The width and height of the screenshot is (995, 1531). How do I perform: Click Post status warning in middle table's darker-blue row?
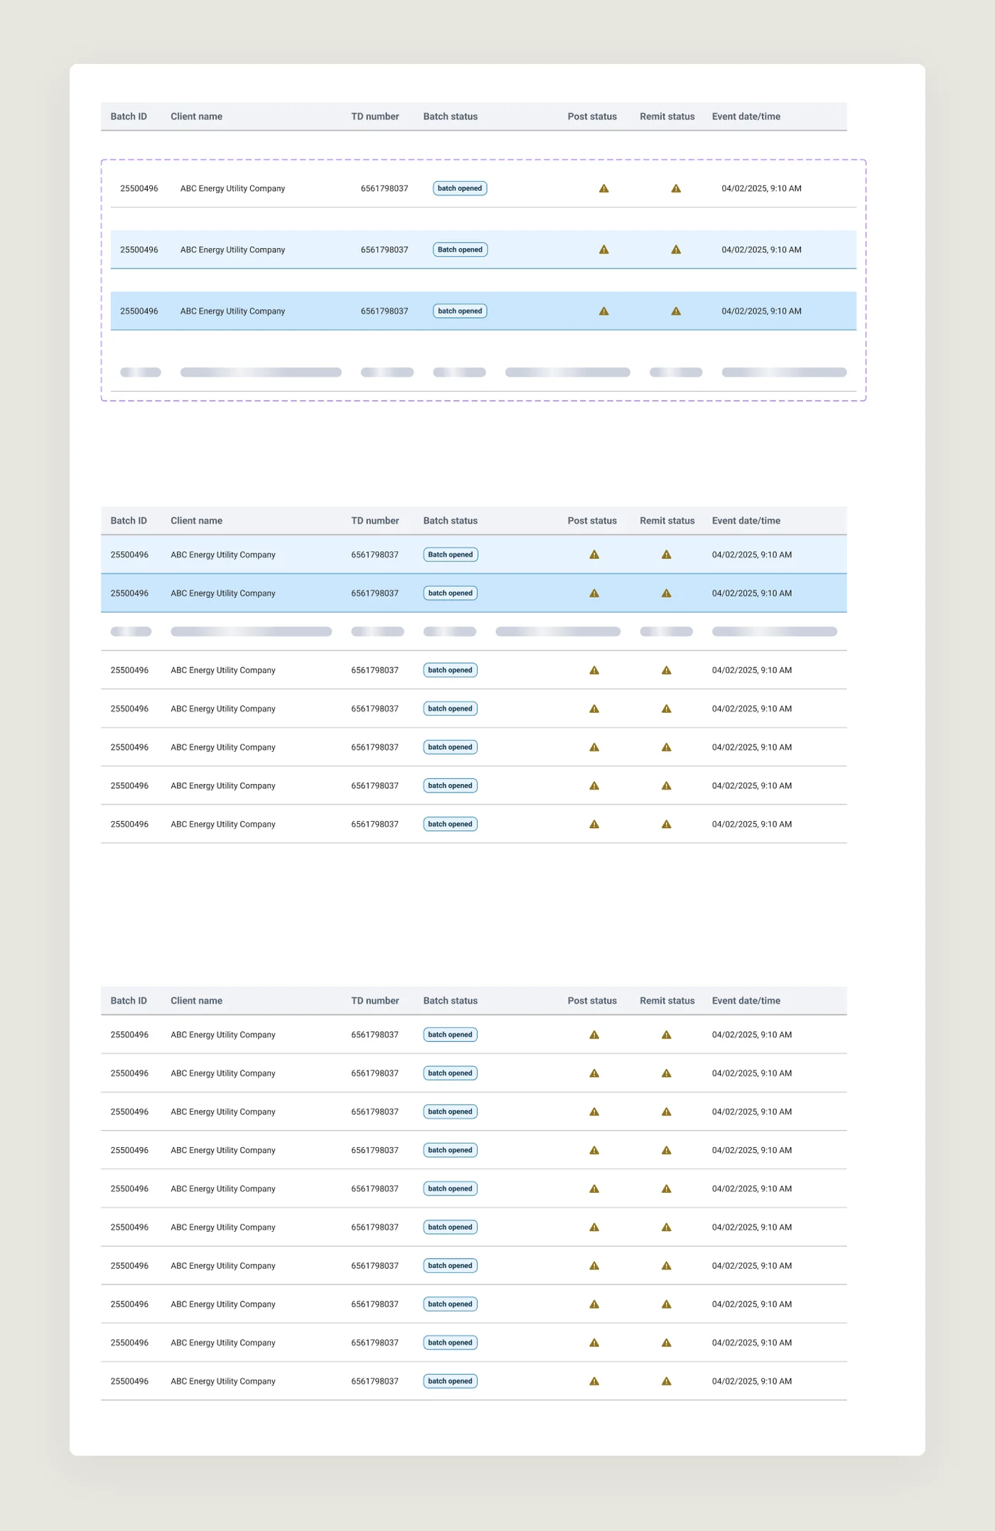[594, 593]
